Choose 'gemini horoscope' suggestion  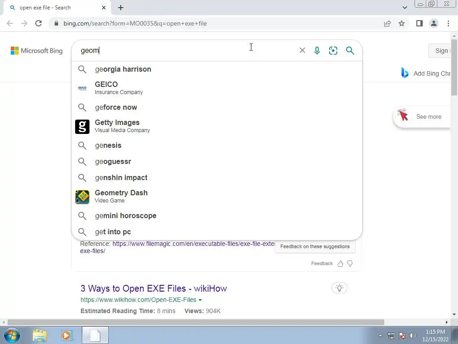coord(217,215)
